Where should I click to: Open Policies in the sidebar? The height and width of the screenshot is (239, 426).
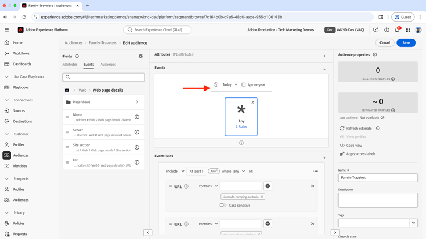point(19,223)
